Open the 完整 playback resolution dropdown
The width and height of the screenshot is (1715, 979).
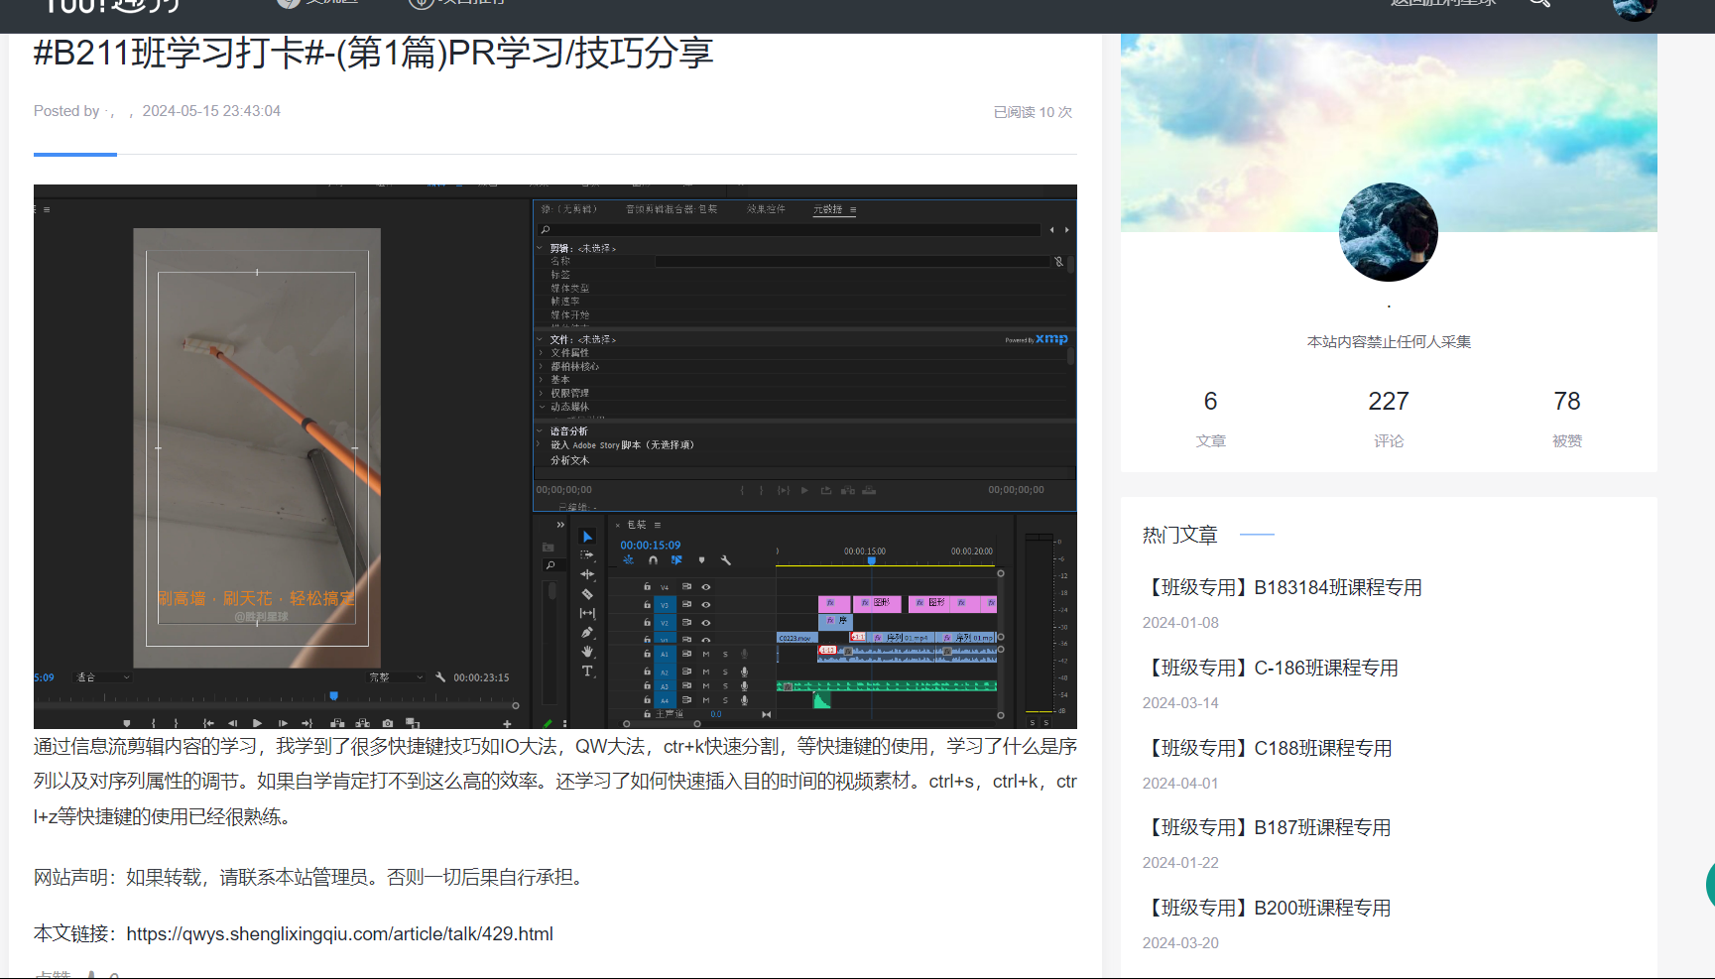point(396,677)
